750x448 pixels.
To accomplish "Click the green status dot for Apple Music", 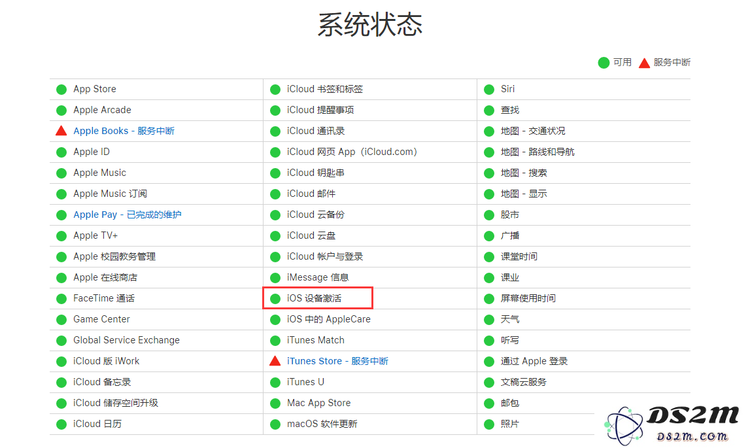I will coord(61,173).
